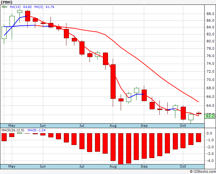Click the MA(13) legend label
Viewport: 216px width, 174px height.
(15, 7)
